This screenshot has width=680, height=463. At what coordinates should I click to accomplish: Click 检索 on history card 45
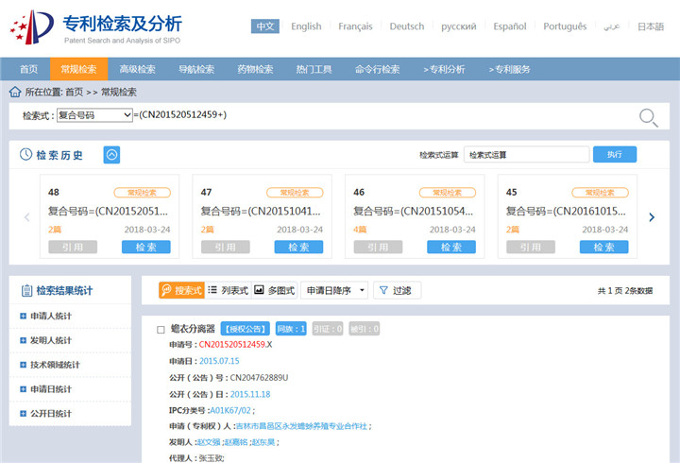coord(604,247)
